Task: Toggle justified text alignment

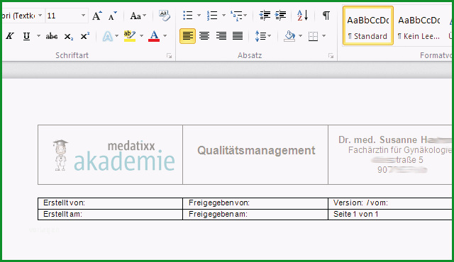Action: coord(238,36)
